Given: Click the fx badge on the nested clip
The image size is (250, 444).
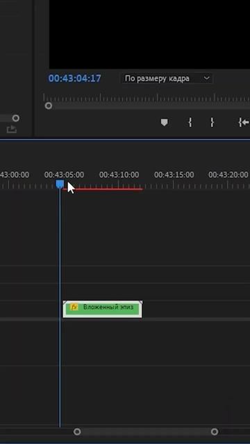Looking at the screenshot, I should click(74, 307).
